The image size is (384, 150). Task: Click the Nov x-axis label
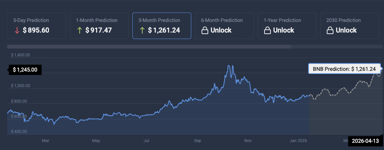(248, 141)
